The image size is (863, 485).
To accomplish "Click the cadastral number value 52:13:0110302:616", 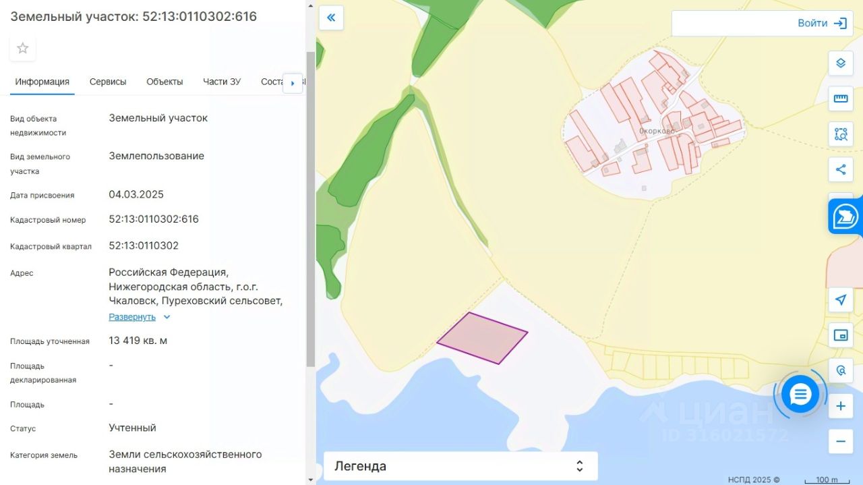I will pos(154,219).
